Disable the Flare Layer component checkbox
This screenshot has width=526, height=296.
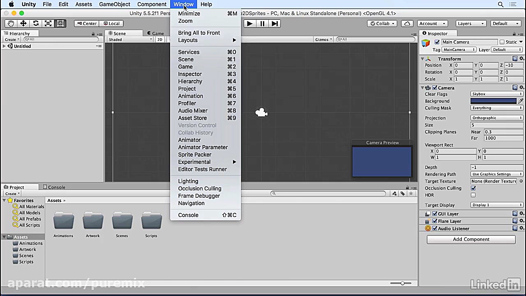(x=435, y=221)
